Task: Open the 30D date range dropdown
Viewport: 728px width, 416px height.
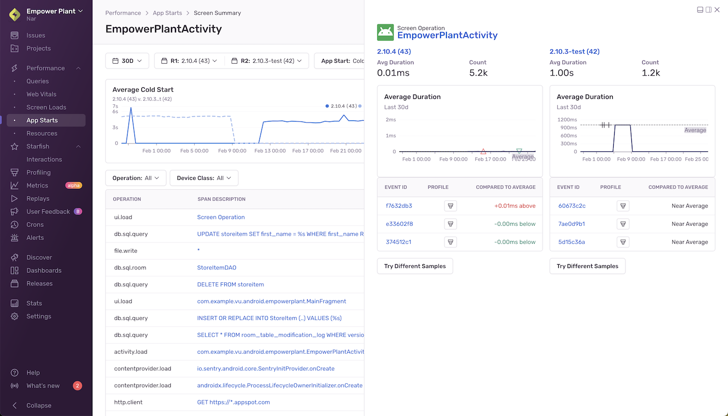Action: pyautogui.click(x=127, y=61)
